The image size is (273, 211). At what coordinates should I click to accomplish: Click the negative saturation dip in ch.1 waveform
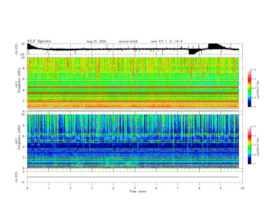click(x=192, y=52)
